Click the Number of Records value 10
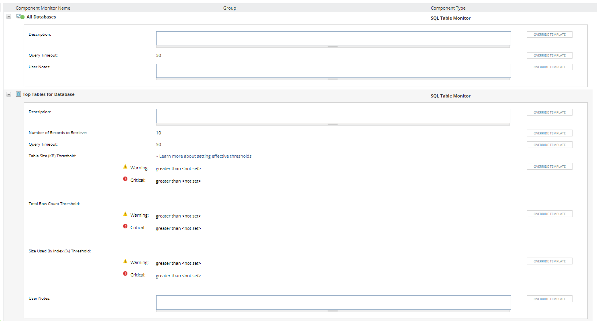Viewport: 597px width, 321px height. [x=158, y=132]
